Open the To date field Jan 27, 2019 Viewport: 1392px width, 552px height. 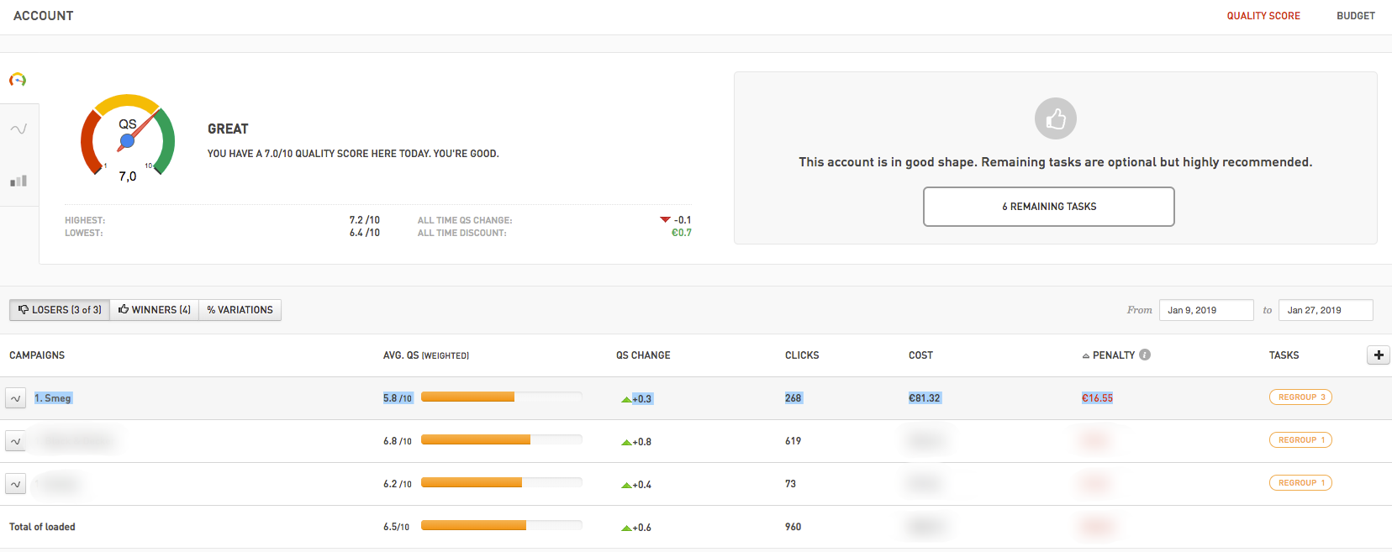[1326, 310]
